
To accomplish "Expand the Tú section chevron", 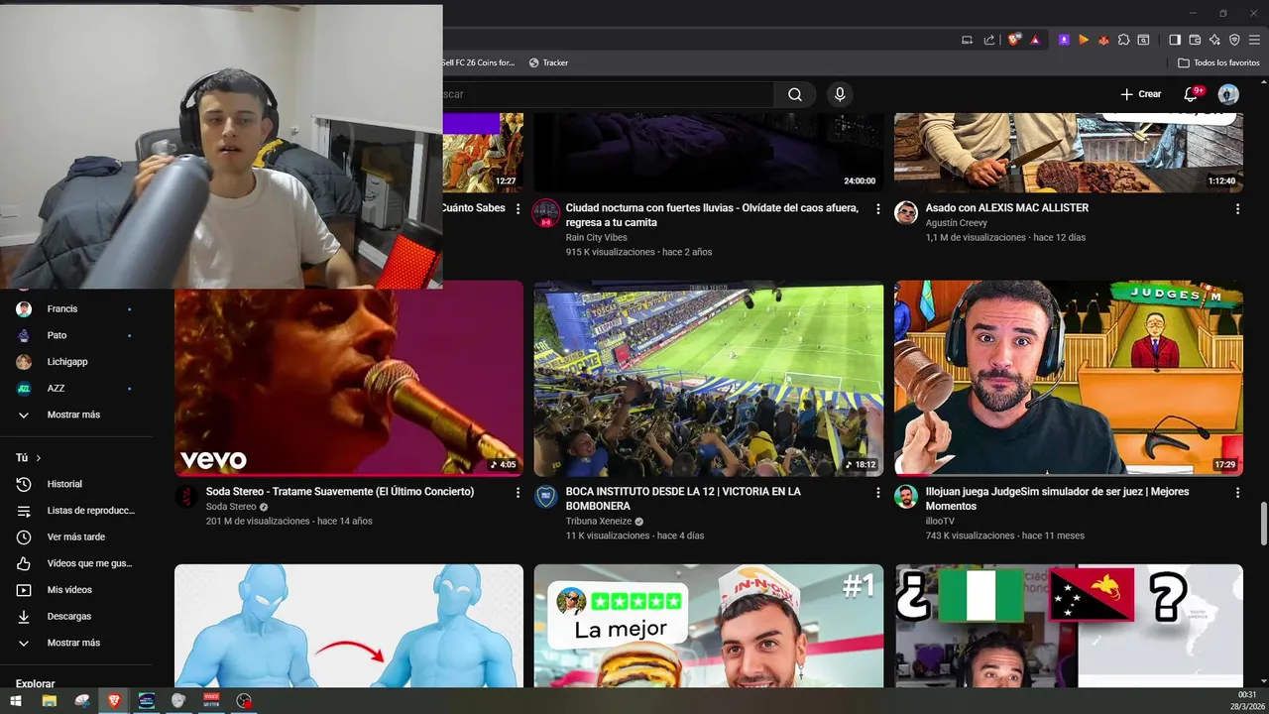I will [39, 458].
